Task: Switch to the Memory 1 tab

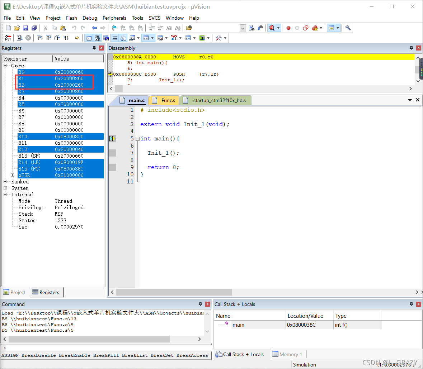Action: click(x=288, y=354)
